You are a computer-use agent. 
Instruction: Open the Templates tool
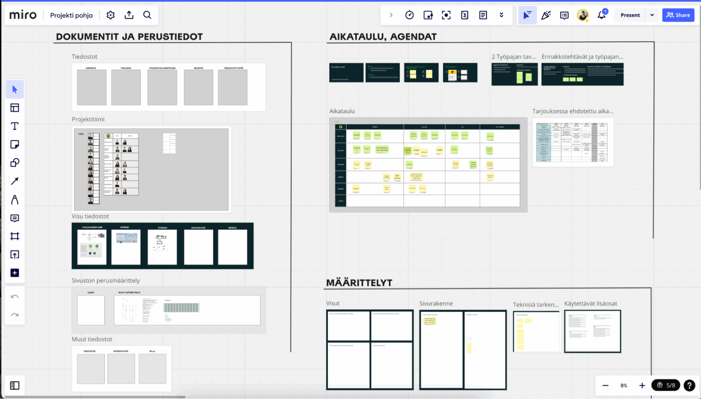[x=15, y=108]
